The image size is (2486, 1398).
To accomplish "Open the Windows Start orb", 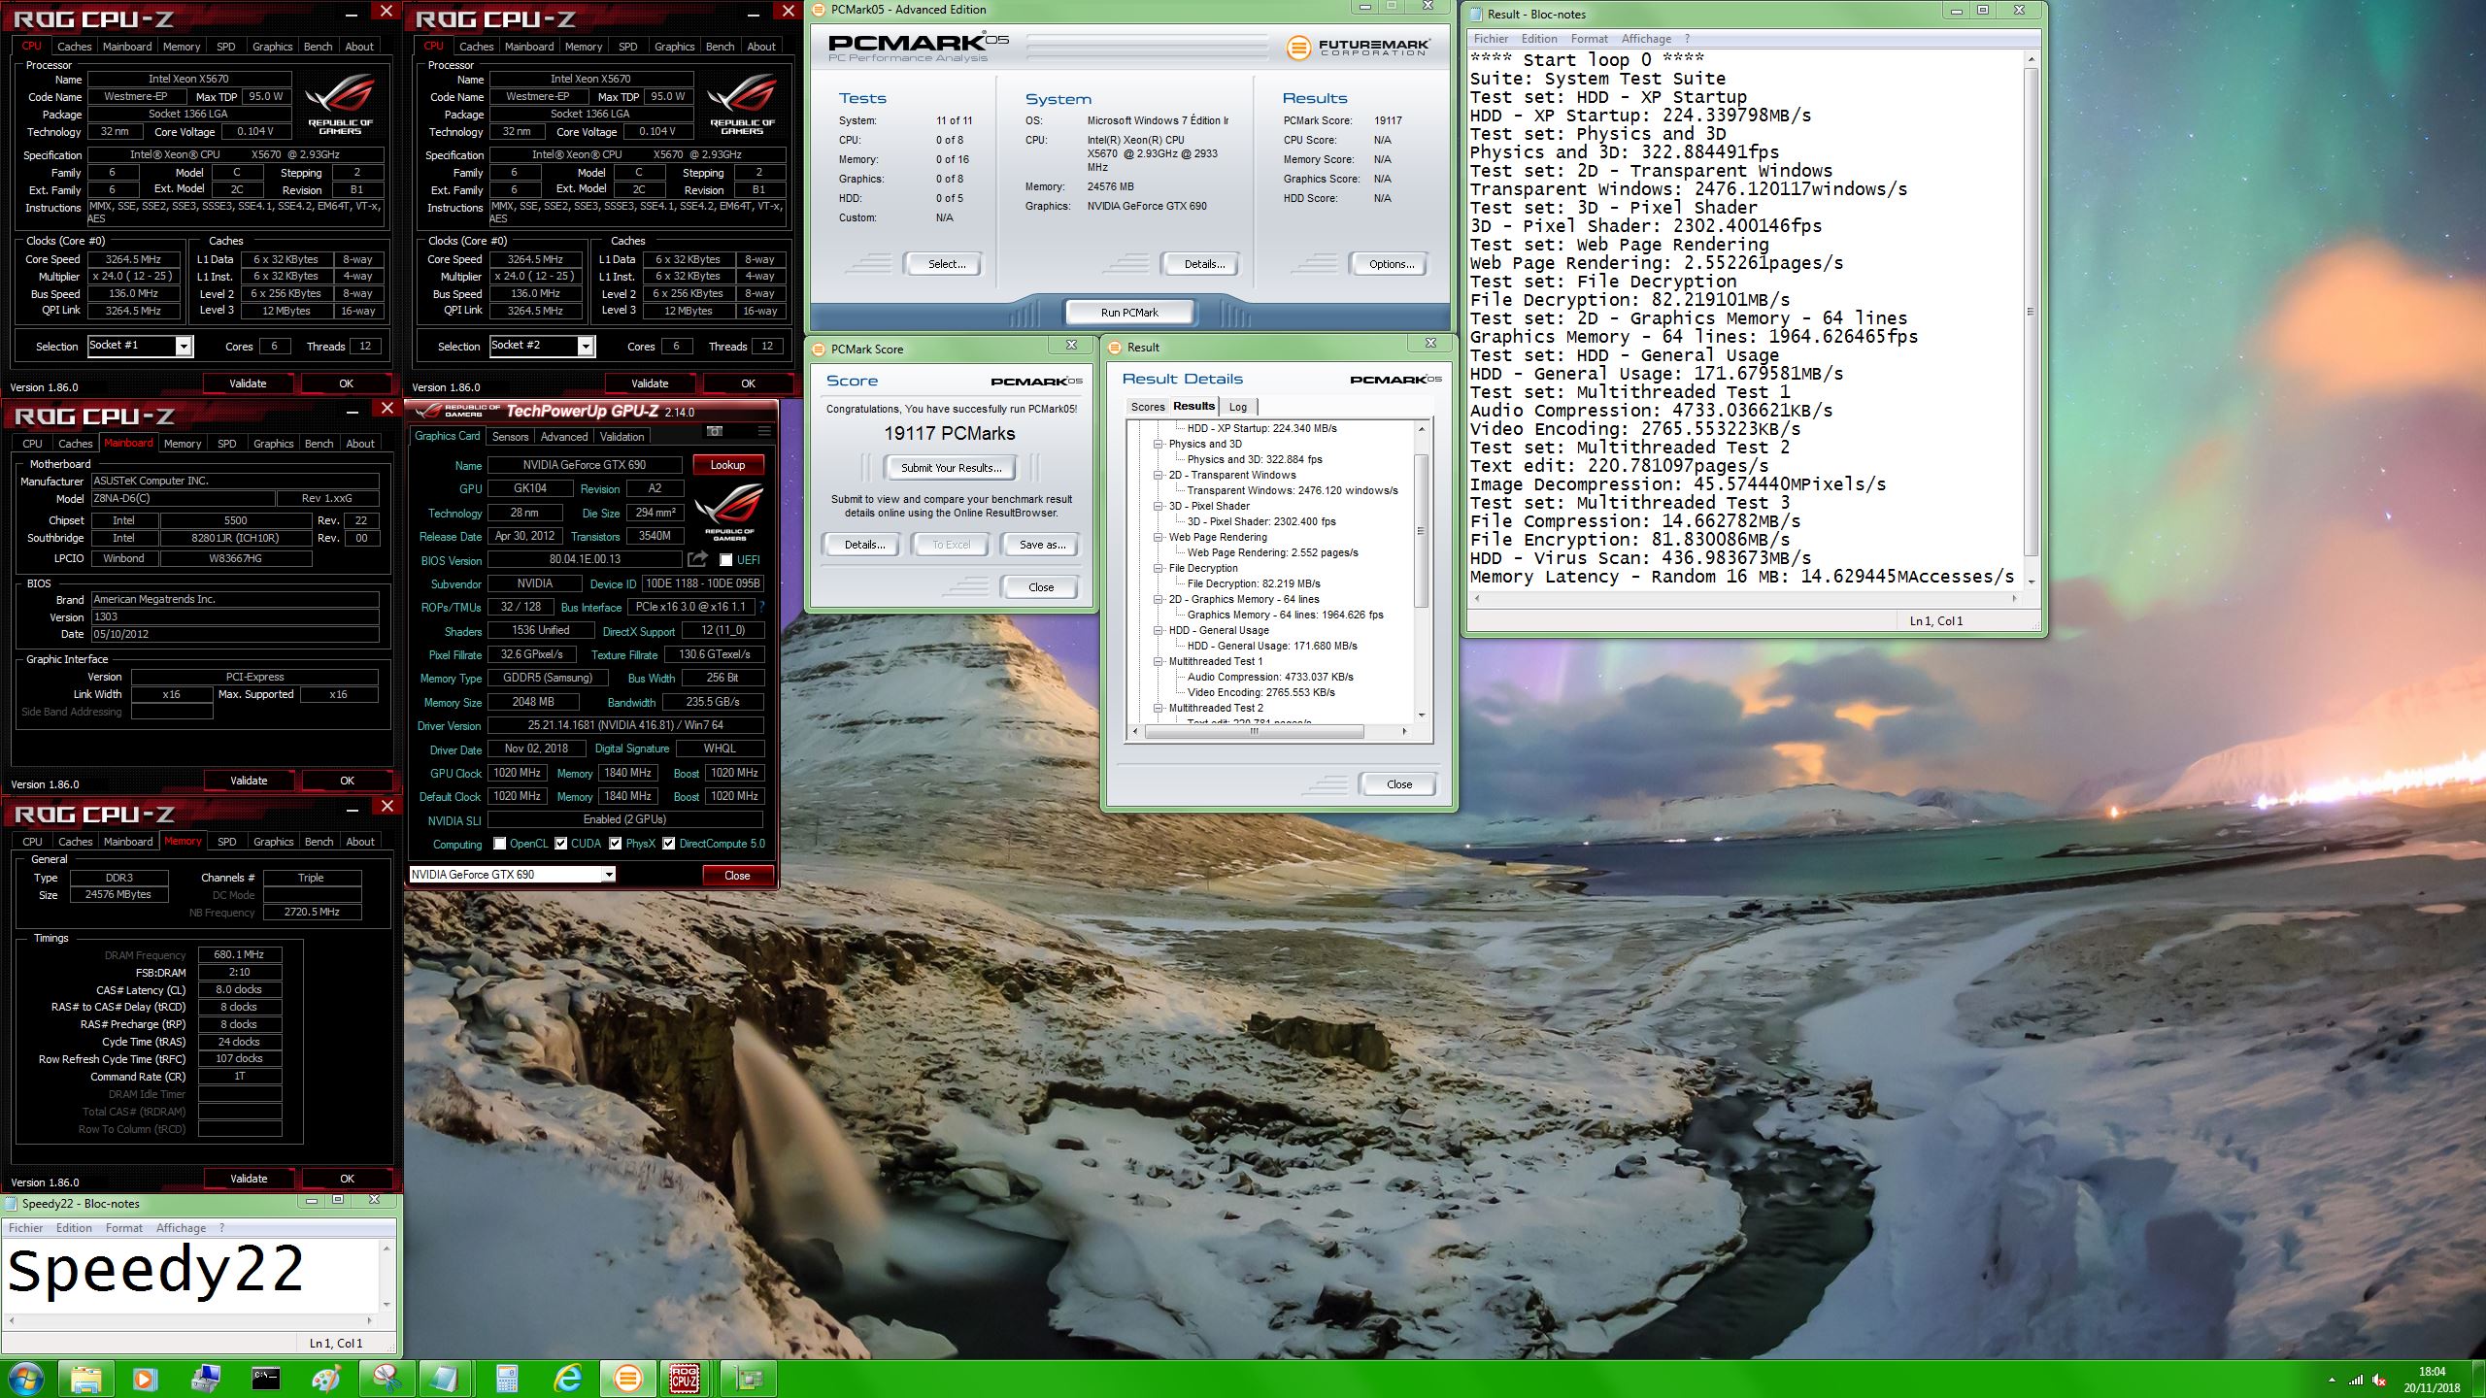I will [24, 1379].
